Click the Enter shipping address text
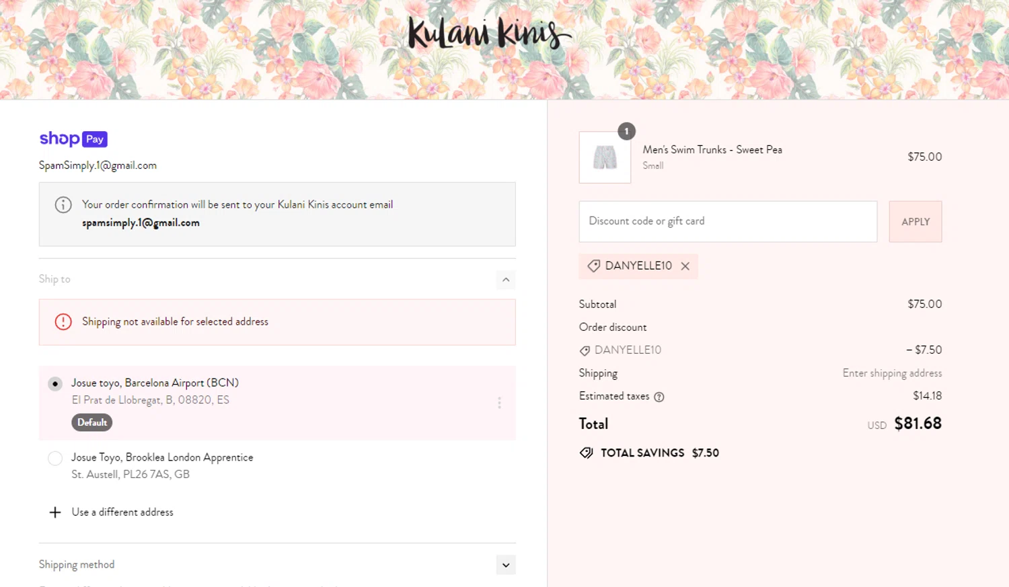Viewport: 1009px width, 587px height. pos(892,373)
